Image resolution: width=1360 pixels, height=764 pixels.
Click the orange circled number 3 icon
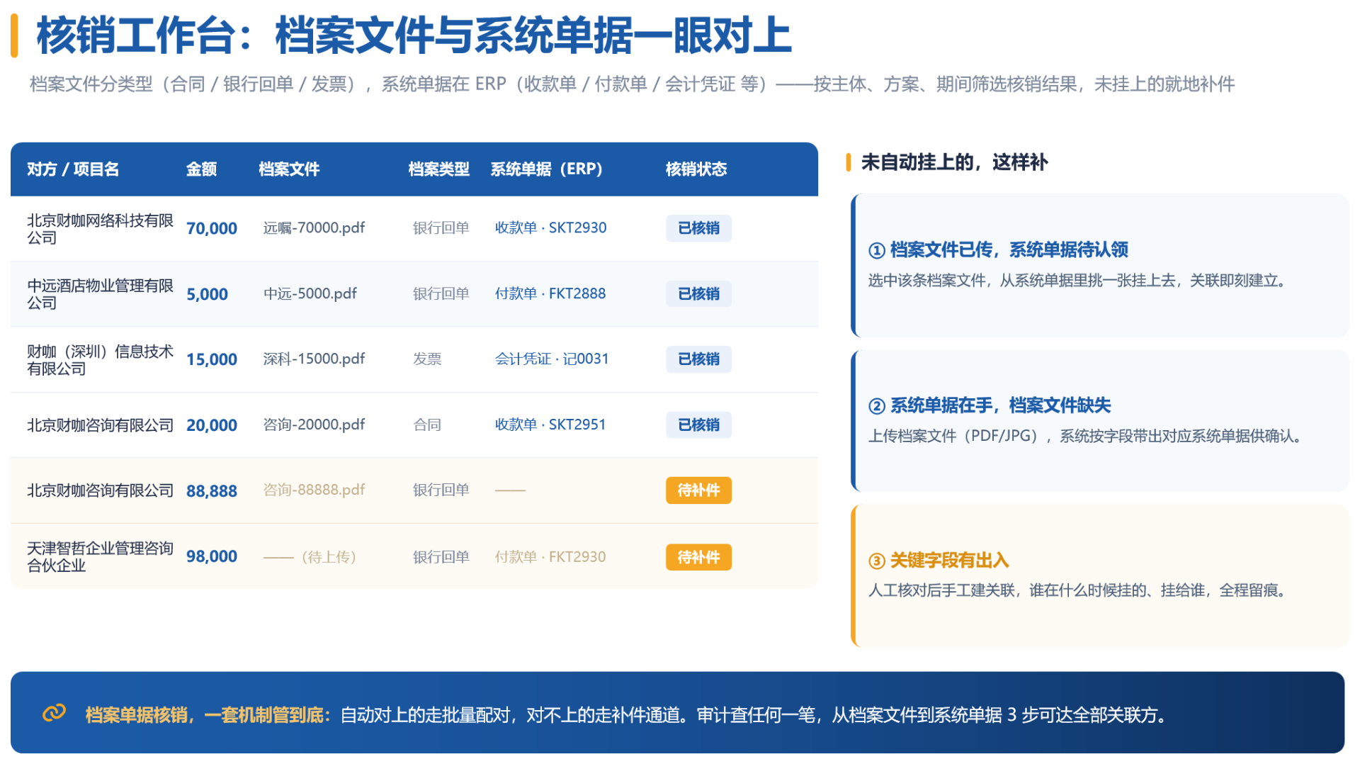click(x=876, y=561)
